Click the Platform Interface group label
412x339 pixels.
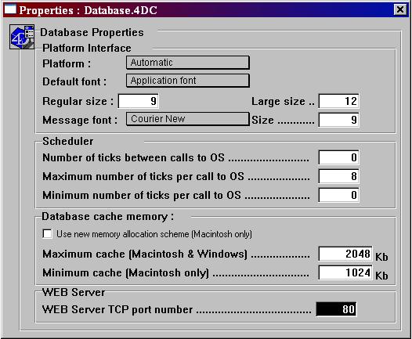tap(87, 48)
